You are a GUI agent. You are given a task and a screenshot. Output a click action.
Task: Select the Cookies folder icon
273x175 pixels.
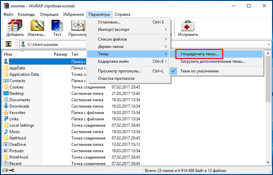tap(6, 87)
